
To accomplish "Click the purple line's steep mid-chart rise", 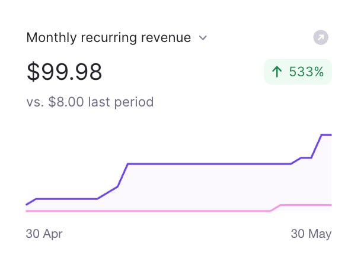I will coord(123,175).
